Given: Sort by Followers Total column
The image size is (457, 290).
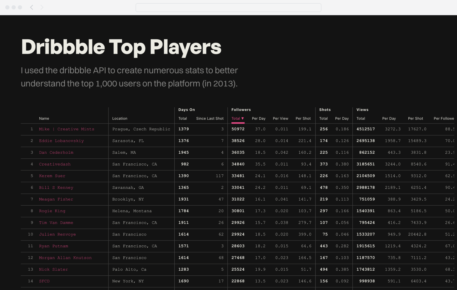Looking at the screenshot, I should tap(238, 119).
